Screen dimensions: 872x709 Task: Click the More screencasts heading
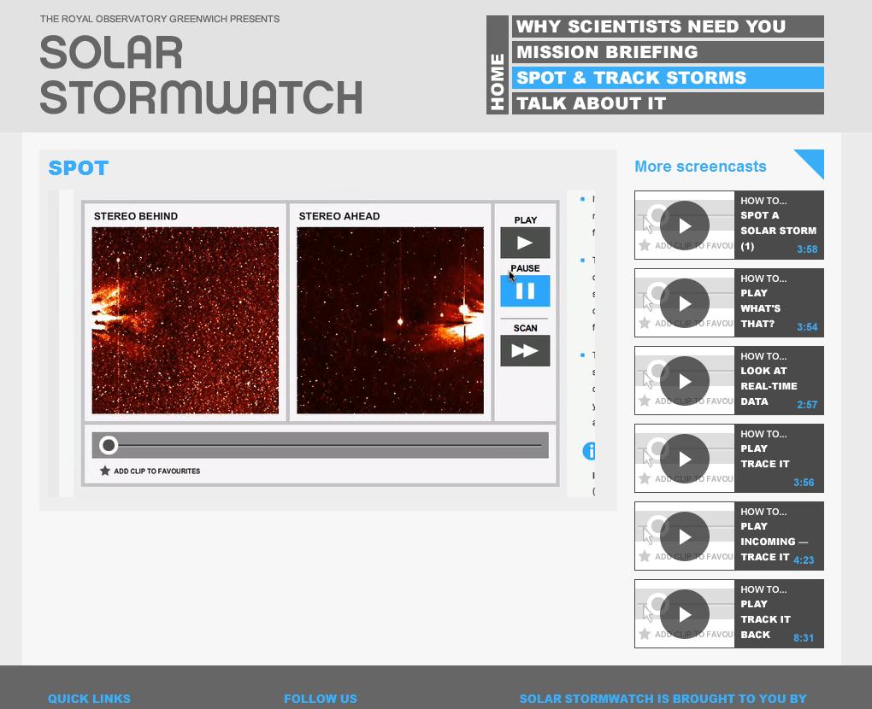click(700, 166)
